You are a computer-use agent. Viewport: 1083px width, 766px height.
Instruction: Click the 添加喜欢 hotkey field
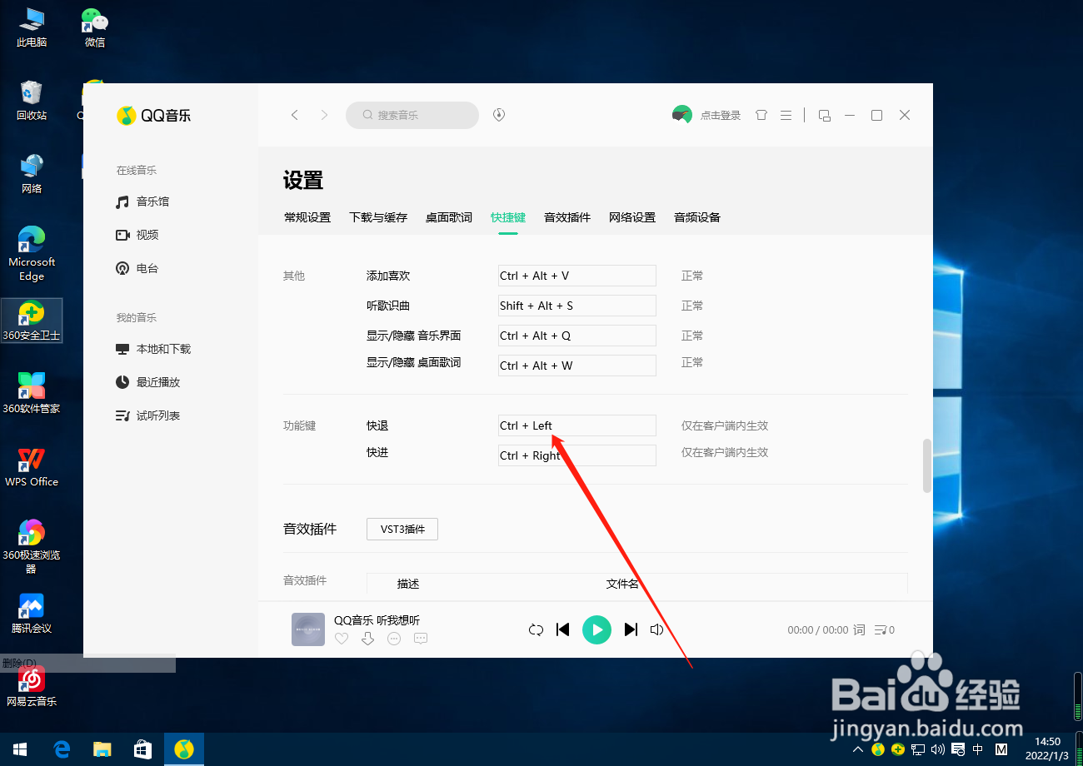click(577, 276)
